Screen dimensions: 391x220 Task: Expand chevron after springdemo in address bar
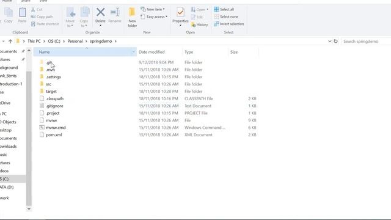115,41
